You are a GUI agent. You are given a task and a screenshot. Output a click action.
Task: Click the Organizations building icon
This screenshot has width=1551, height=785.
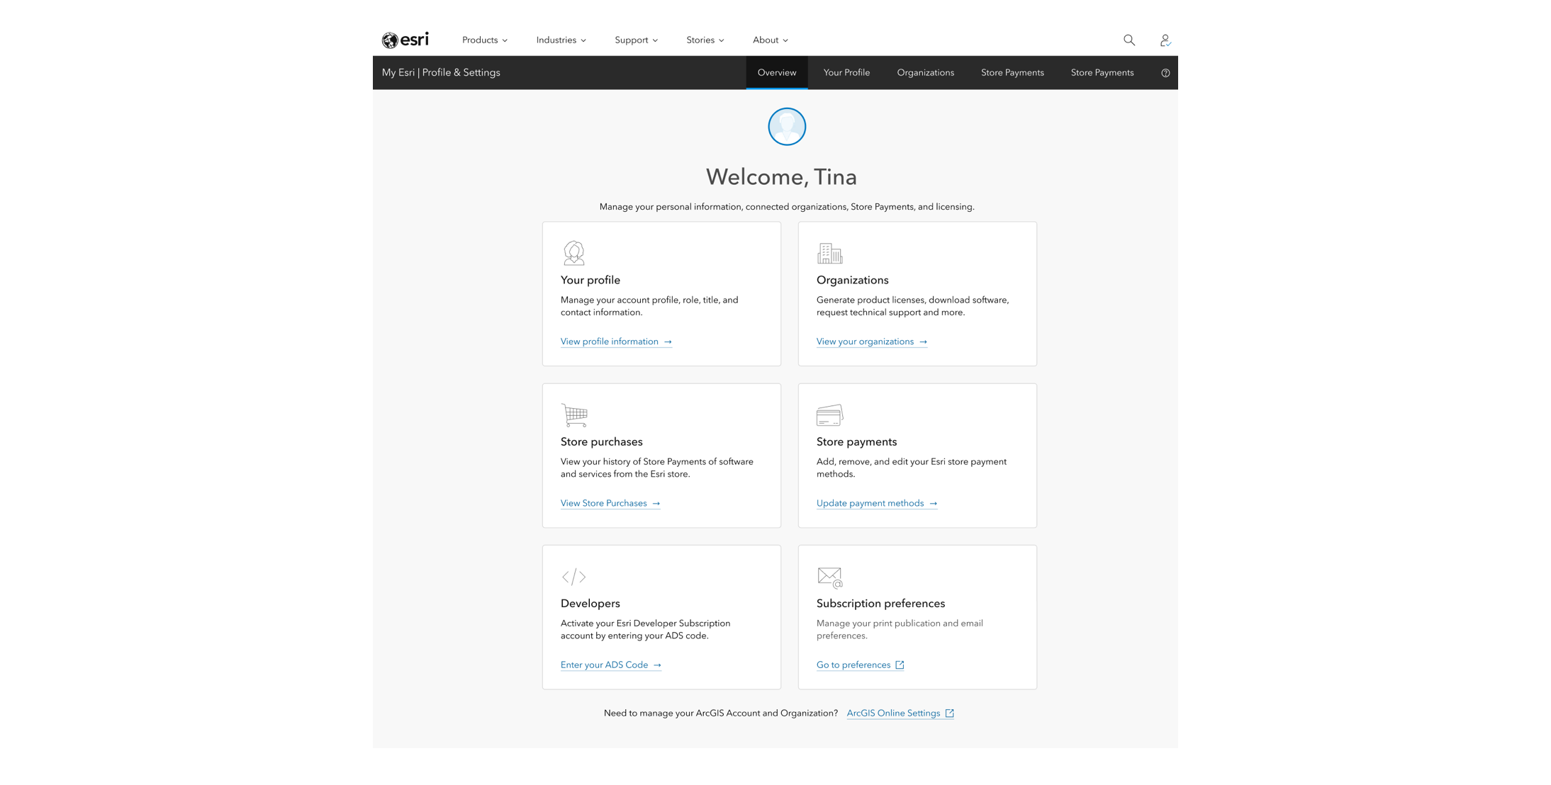(829, 253)
